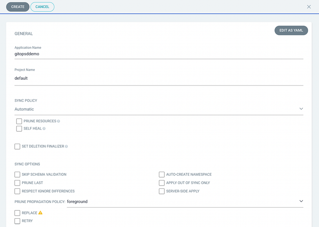The width and height of the screenshot is (319, 227).
Task: Click the CREATE button
Action: (x=18, y=7)
